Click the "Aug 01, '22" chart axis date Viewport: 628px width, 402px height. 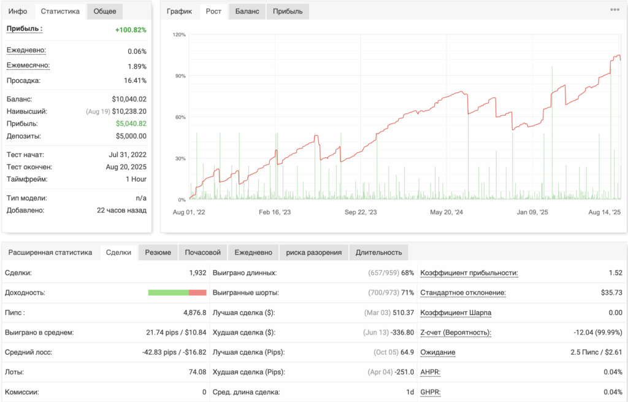(x=189, y=212)
